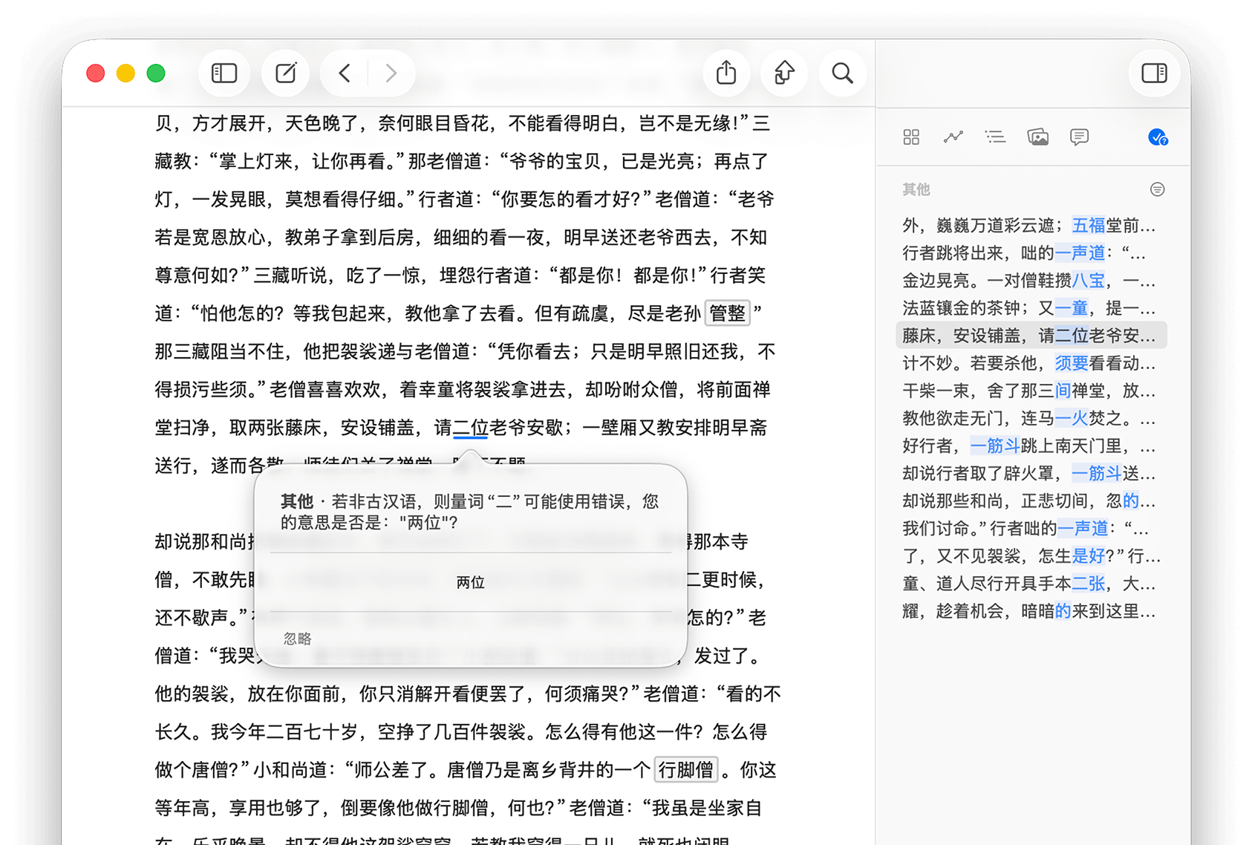Screen dimensions: 1252x845
Task: Go back with the left chevron
Action: [x=345, y=73]
